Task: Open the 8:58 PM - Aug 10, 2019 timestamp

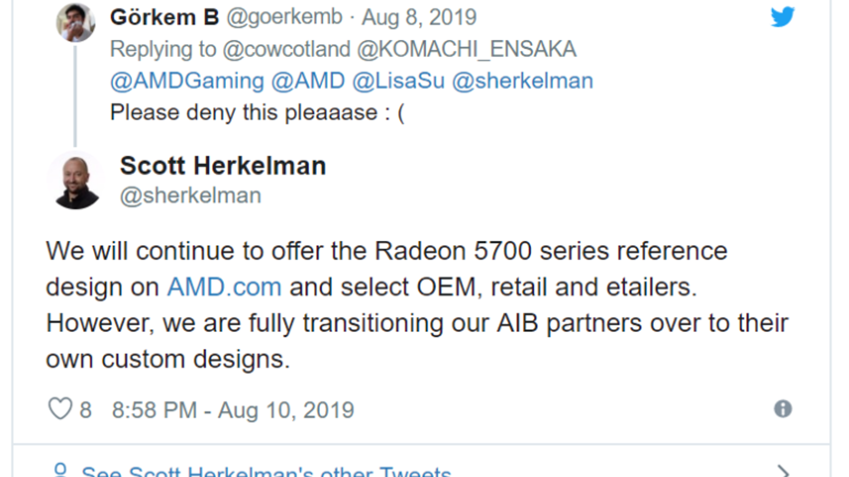Action: (x=233, y=410)
